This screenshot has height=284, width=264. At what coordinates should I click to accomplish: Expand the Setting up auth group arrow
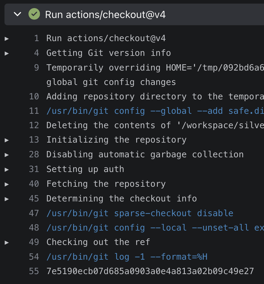[7, 170]
